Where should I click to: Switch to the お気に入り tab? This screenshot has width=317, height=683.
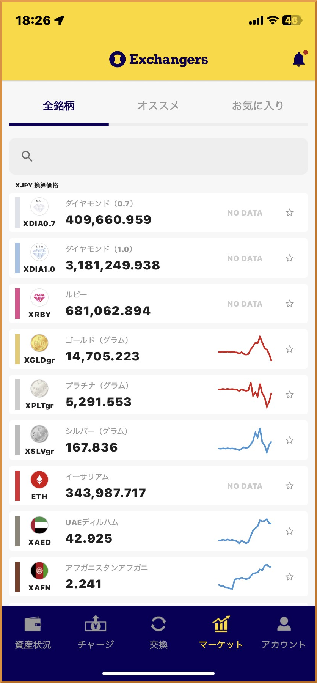[258, 105]
